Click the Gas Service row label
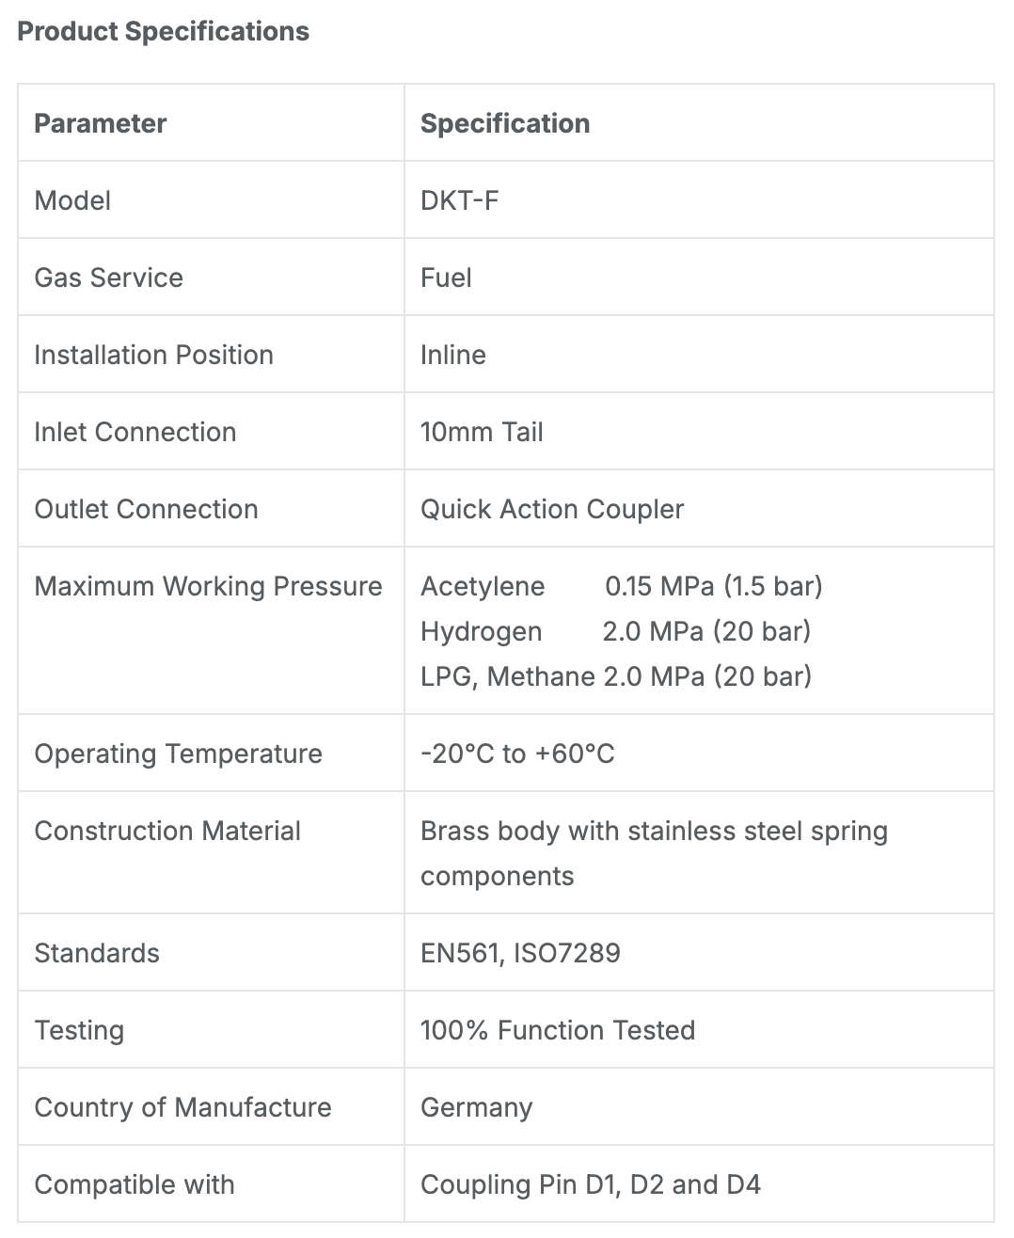This screenshot has height=1238, width=1014. [x=109, y=278]
